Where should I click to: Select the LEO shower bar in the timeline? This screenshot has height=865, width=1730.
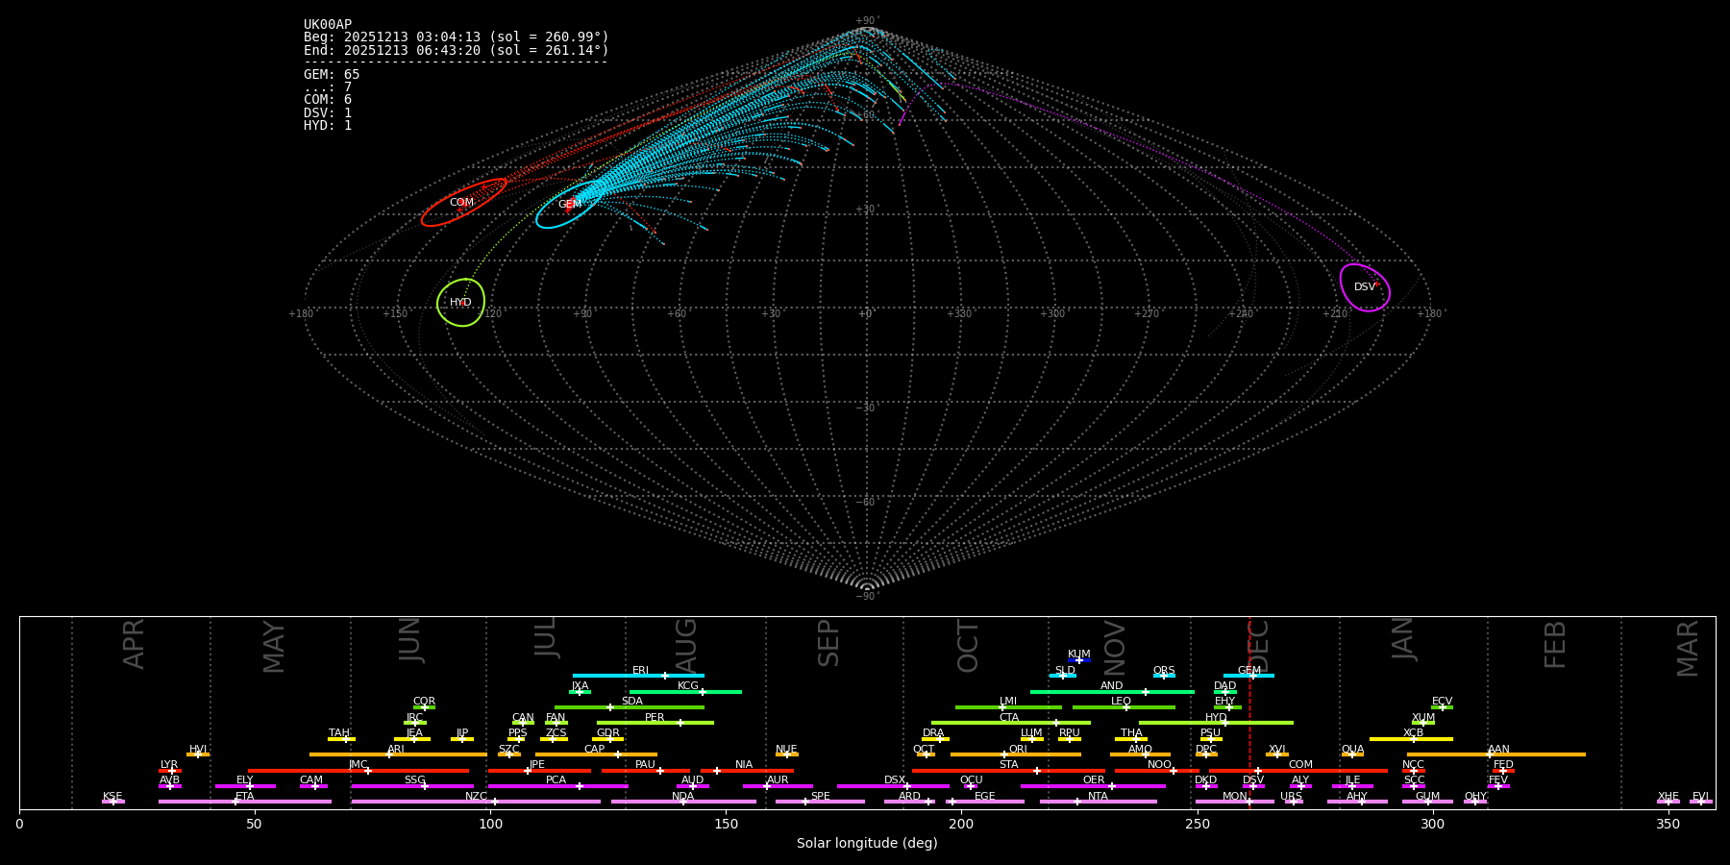[x=1123, y=707]
